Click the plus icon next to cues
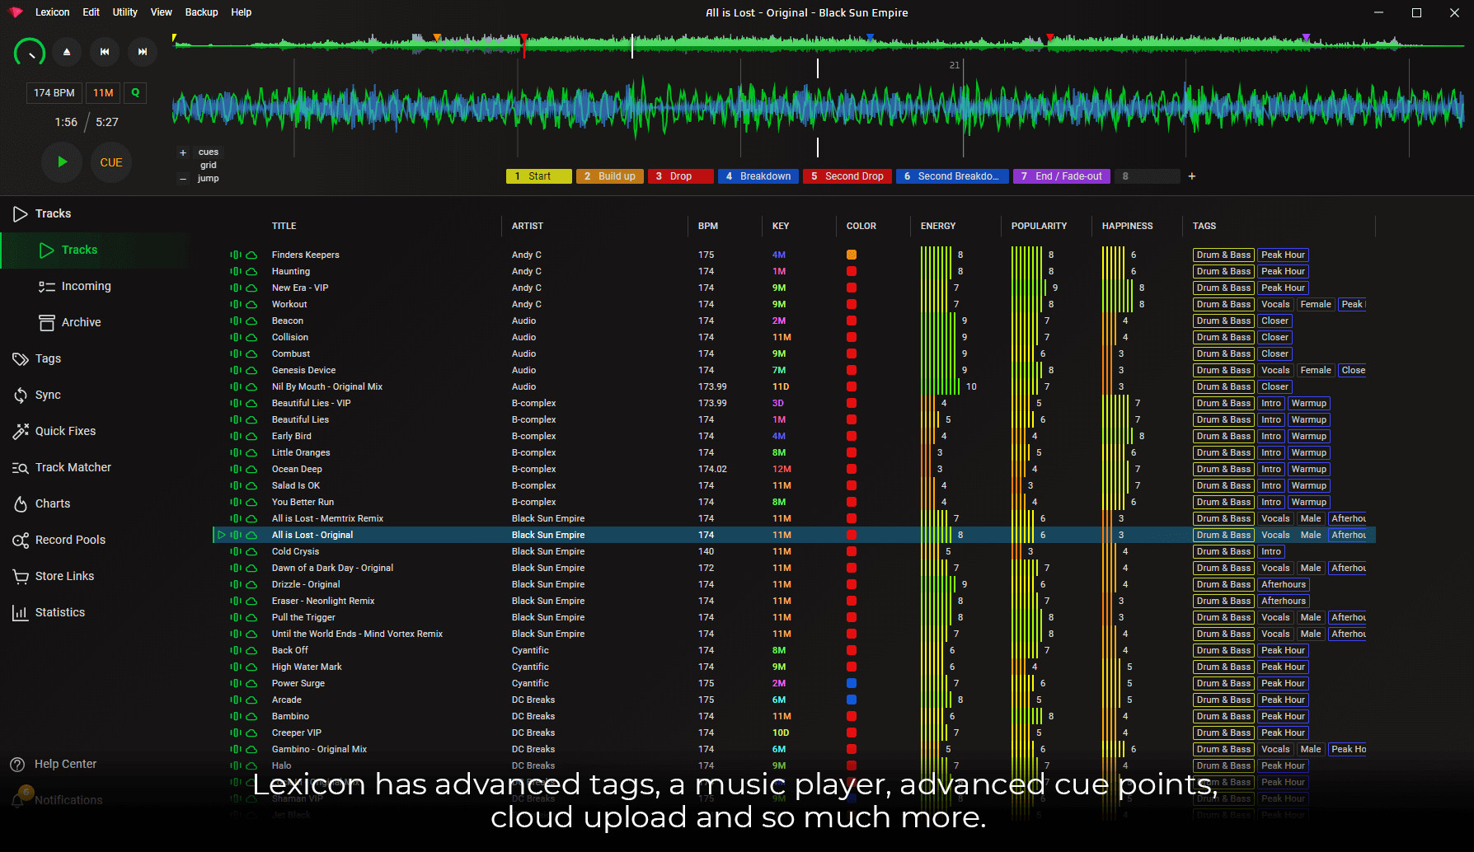Image resolution: width=1474 pixels, height=852 pixels. 183,152
